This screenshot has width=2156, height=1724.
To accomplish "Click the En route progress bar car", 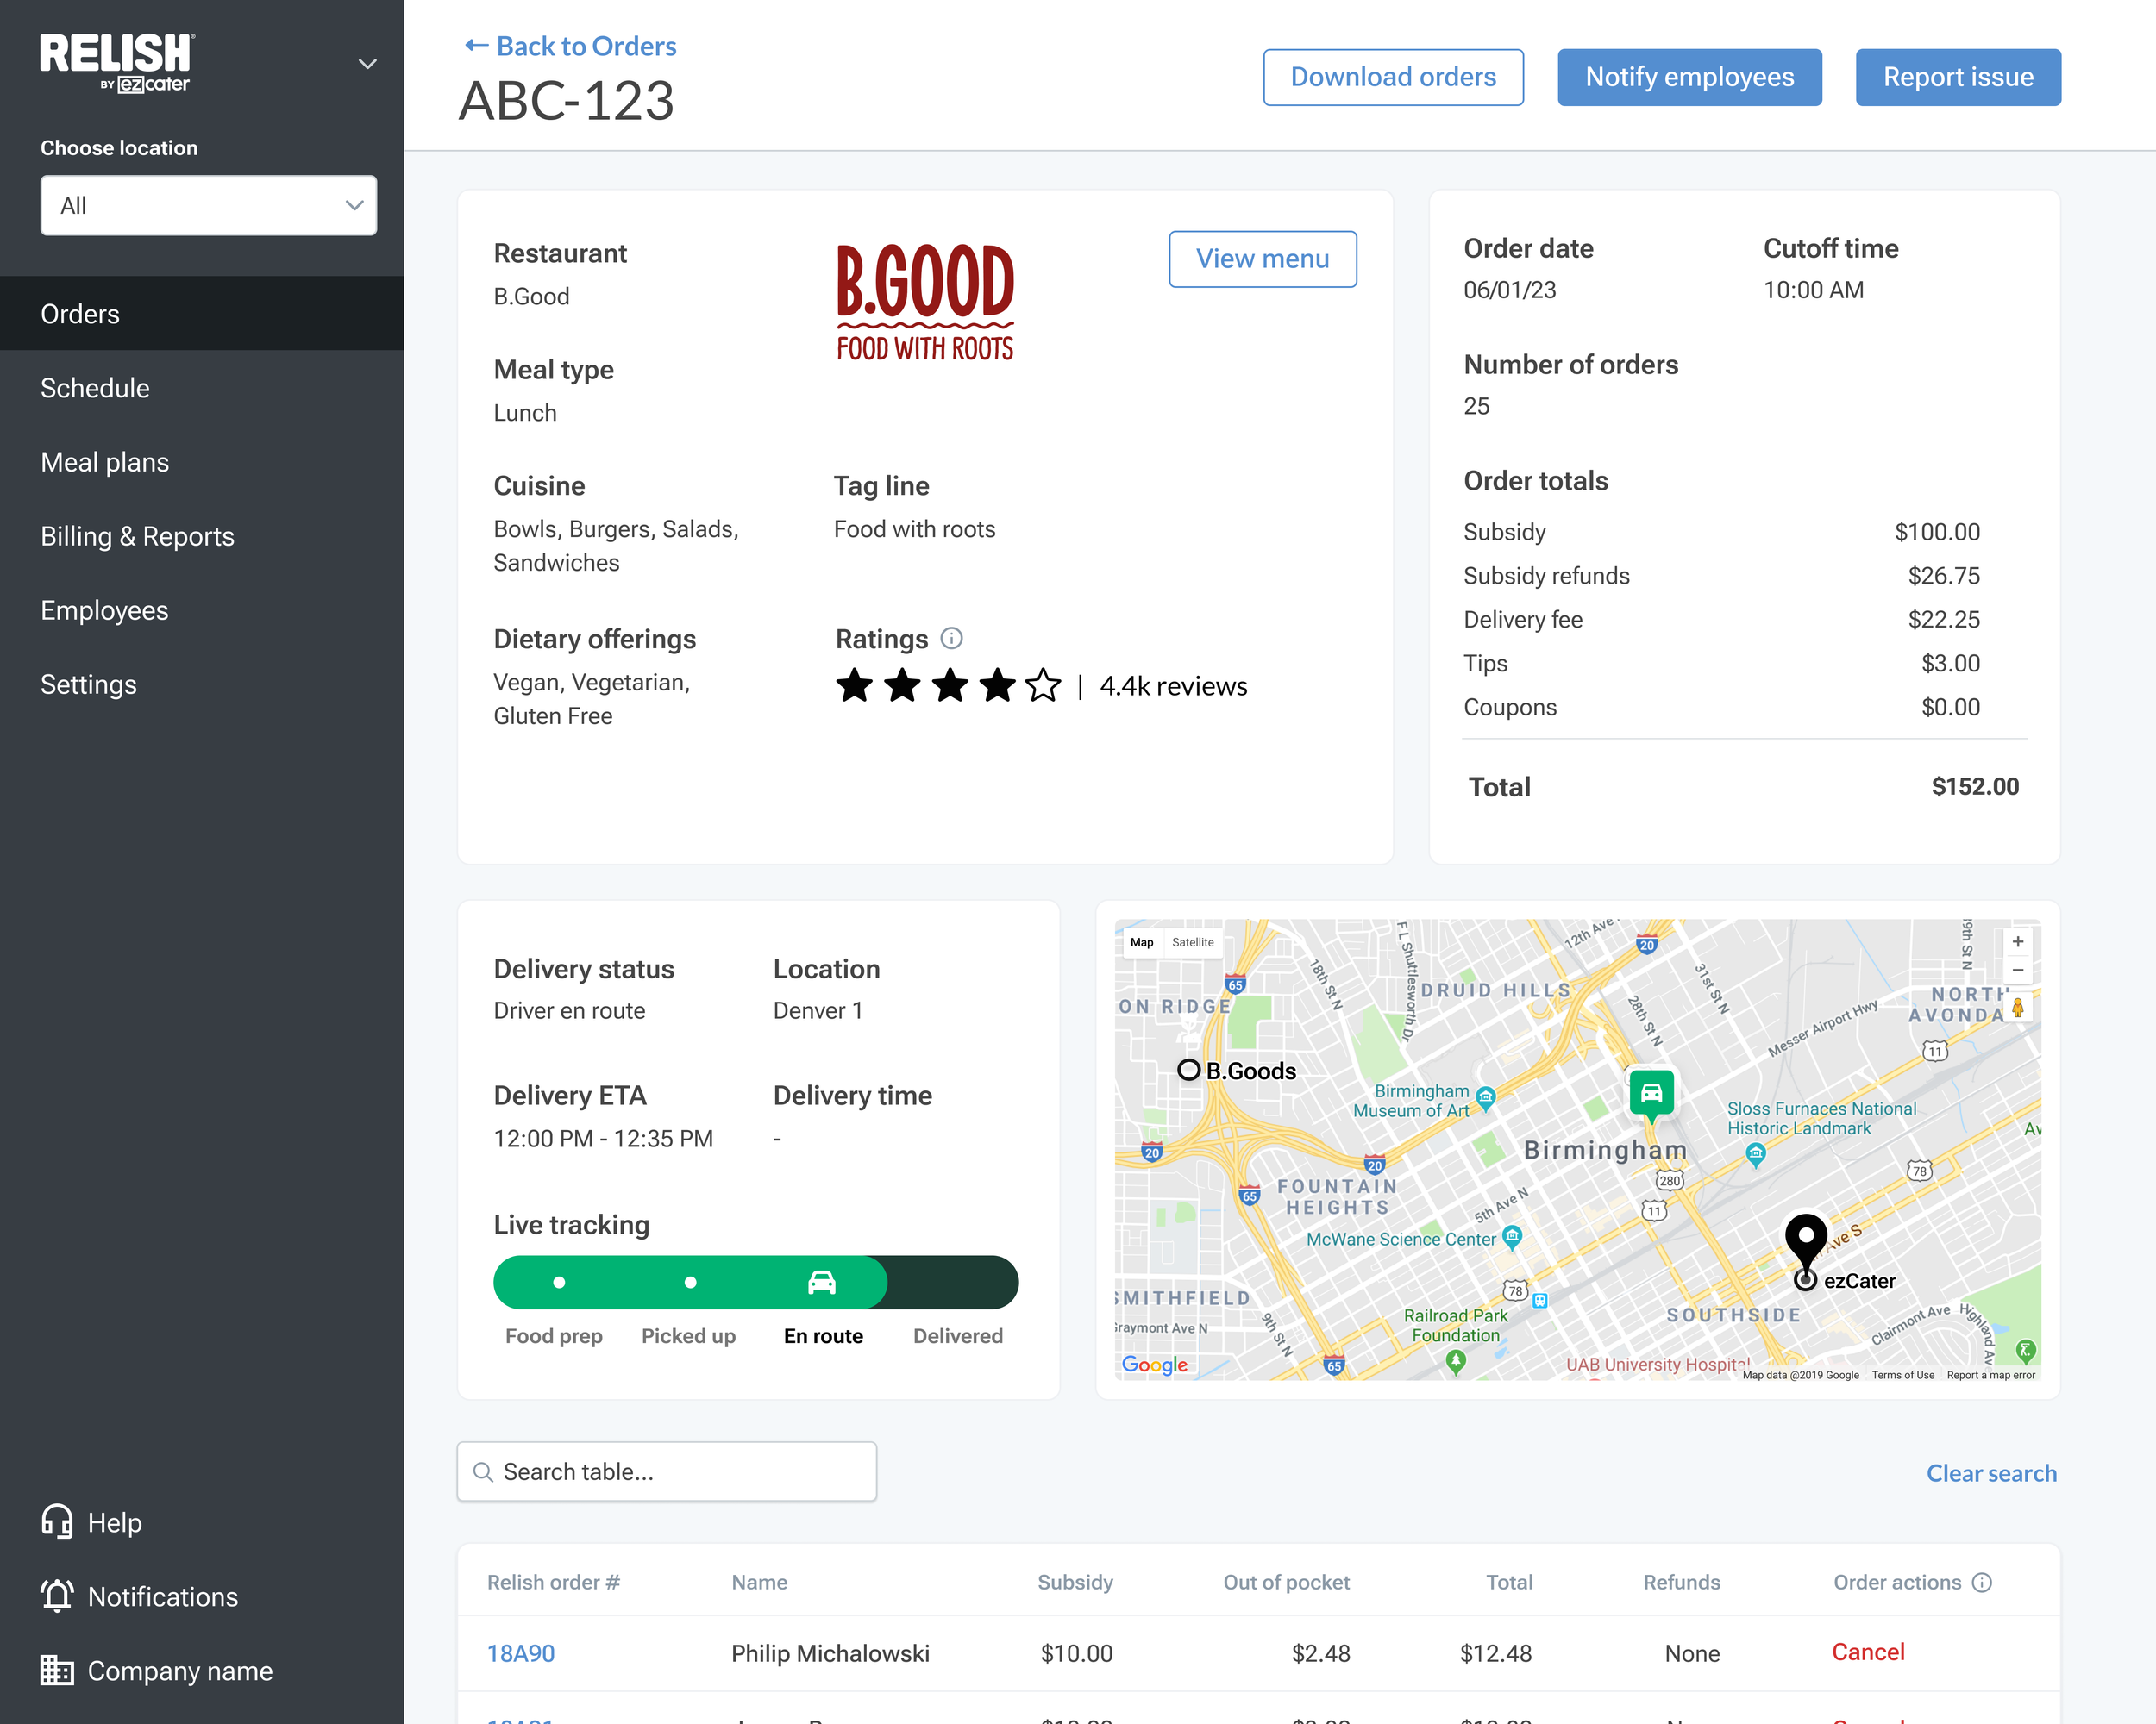I will point(821,1283).
